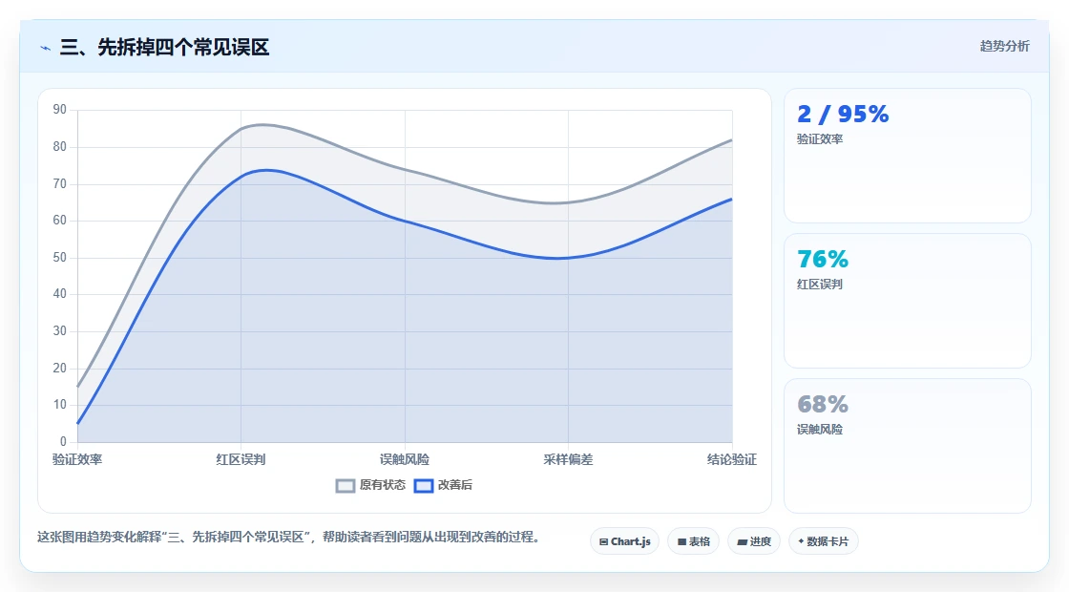This screenshot has height=592, width=1069.
Task: Select the 表格 tag
Action: coord(693,541)
